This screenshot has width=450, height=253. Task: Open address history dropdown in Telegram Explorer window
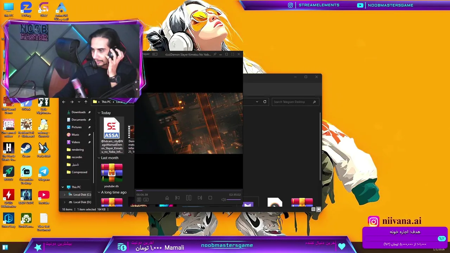(257, 102)
